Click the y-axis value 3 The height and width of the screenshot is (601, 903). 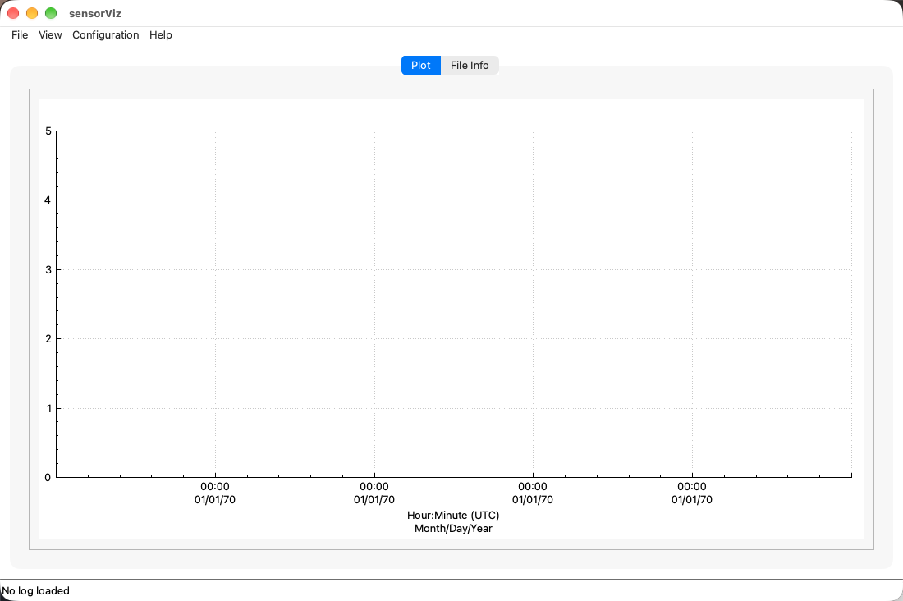[48, 269]
